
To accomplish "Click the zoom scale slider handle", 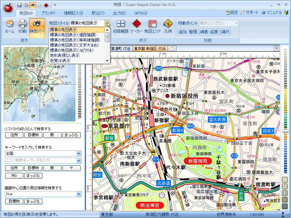I will pos(286,131).
